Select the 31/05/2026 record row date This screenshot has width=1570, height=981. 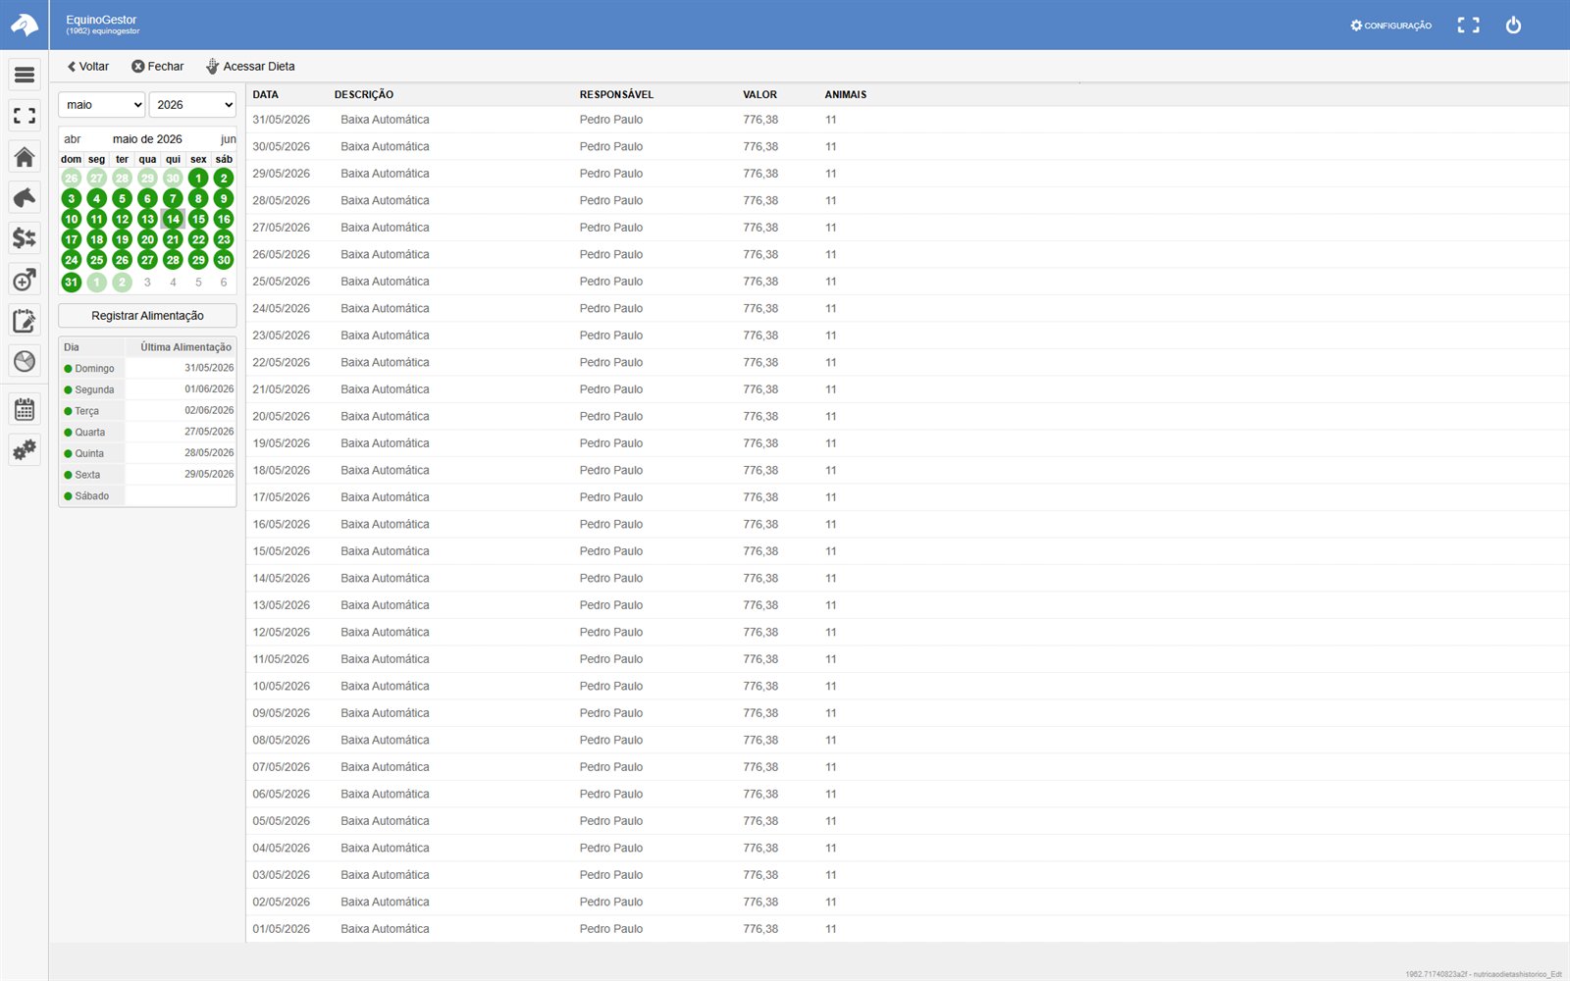(x=282, y=120)
